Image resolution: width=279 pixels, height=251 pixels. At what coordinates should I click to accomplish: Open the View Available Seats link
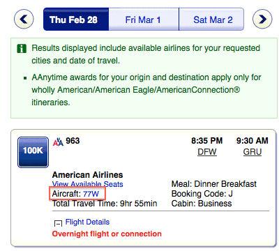(x=87, y=184)
